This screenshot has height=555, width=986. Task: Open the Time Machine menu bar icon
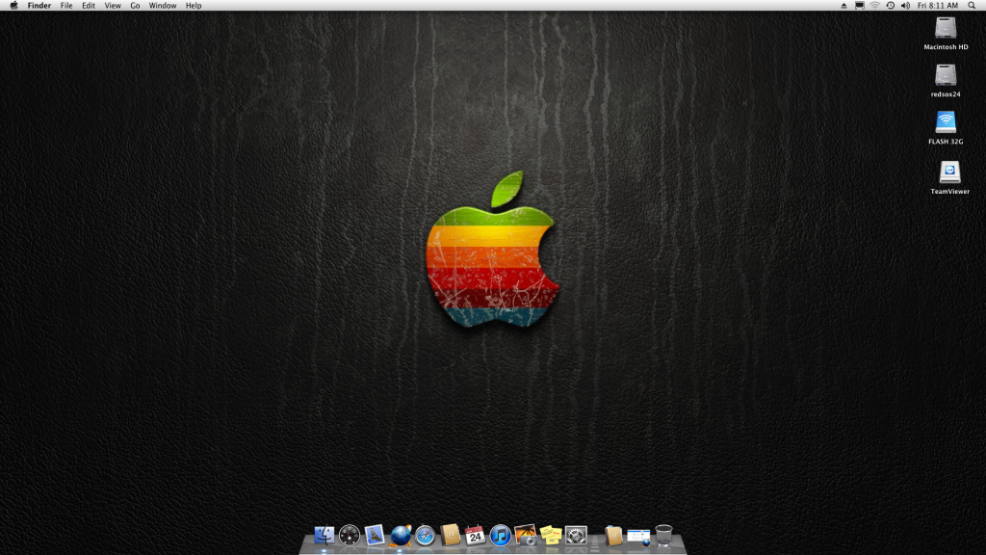tap(891, 6)
